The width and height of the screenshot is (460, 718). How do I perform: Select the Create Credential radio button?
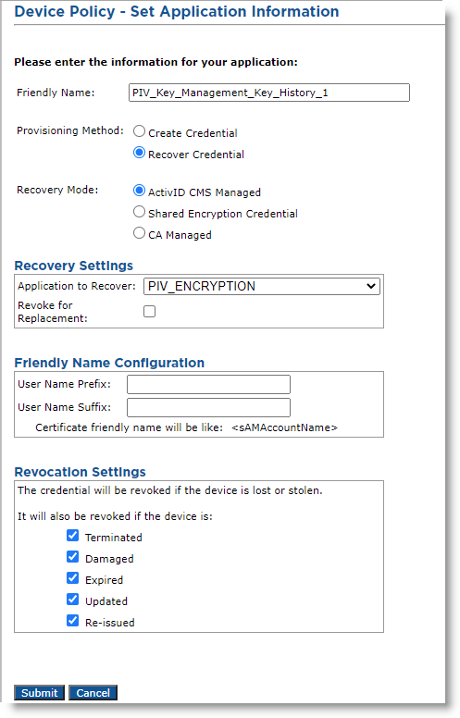pos(139,132)
